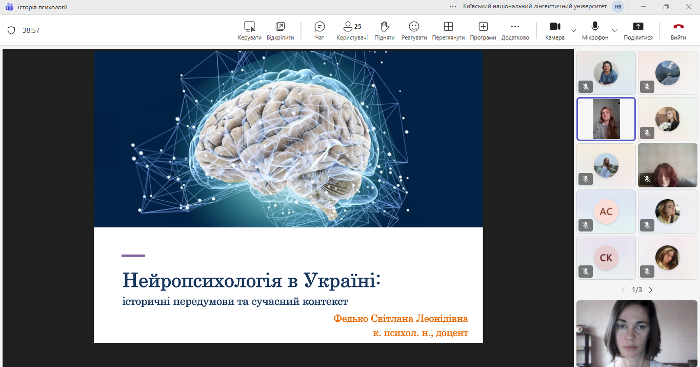Click the Керувати control icon
The image size is (700, 367).
pyautogui.click(x=250, y=30)
